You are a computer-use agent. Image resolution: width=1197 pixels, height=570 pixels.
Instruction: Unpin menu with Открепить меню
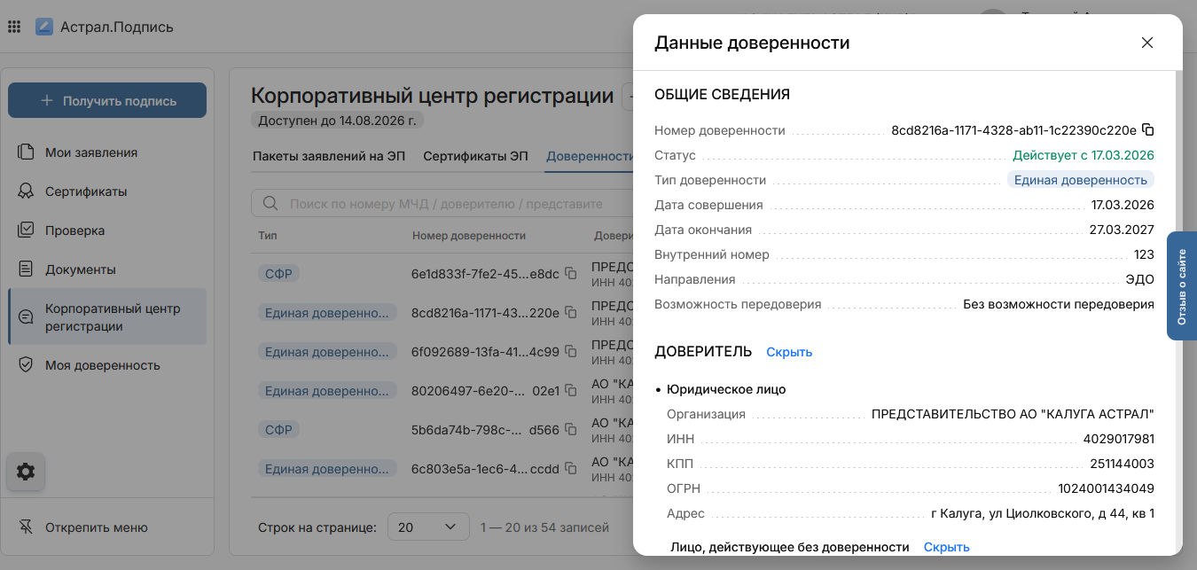pyautogui.click(x=96, y=527)
